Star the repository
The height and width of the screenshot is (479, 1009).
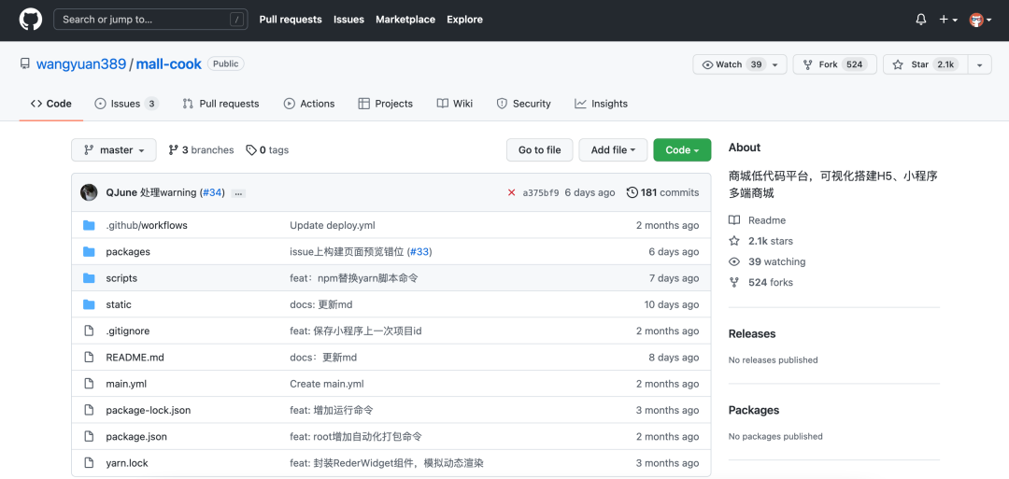point(925,65)
